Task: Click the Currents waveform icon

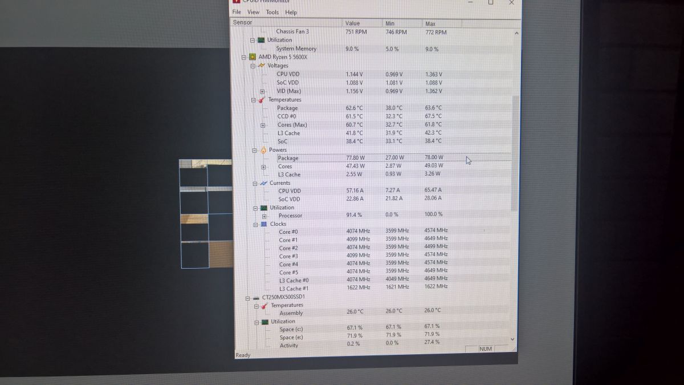Action: click(263, 183)
